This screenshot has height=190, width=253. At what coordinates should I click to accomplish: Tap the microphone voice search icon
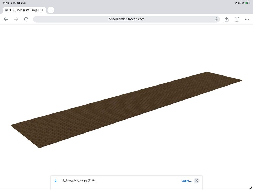pos(216,19)
